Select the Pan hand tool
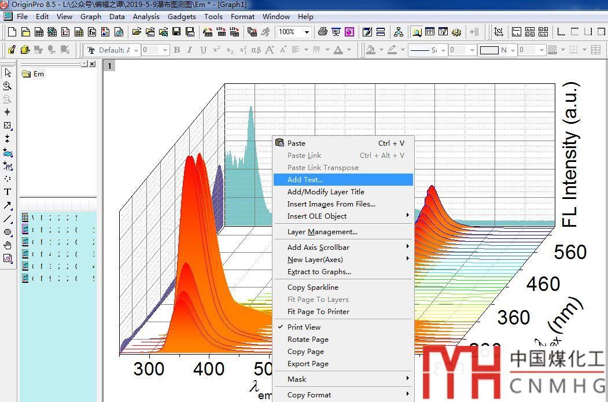This screenshot has width=608, height=402. 8,245
